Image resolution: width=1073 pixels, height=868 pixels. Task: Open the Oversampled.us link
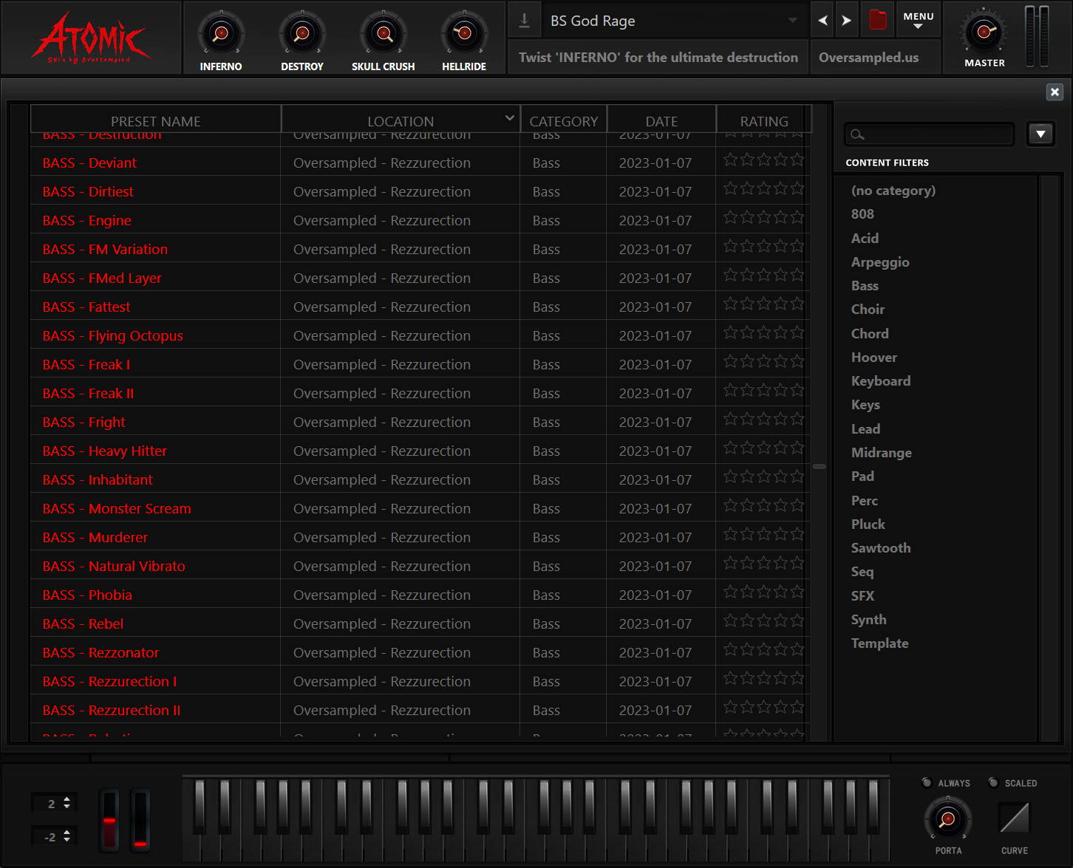point(868,57)
